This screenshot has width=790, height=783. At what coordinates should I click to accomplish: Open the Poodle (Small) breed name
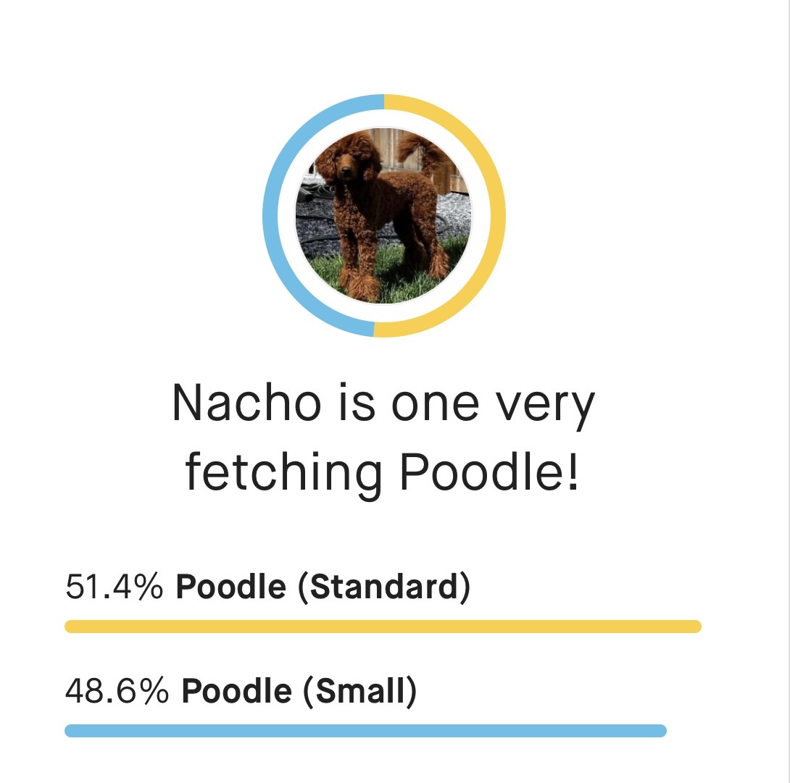click(299, 691)
